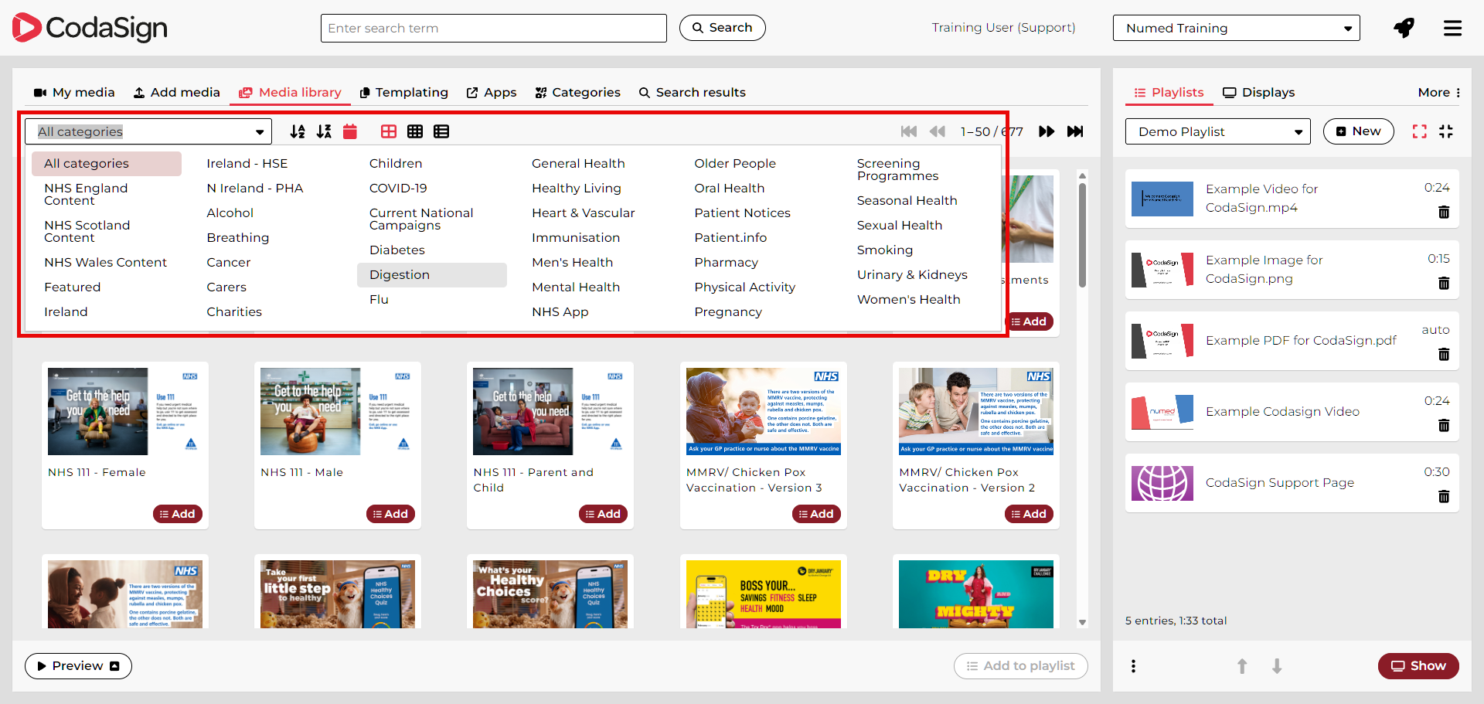Create a new playlist with New button
Viewport: 1484px width, 704px height.
(1358, 131)
